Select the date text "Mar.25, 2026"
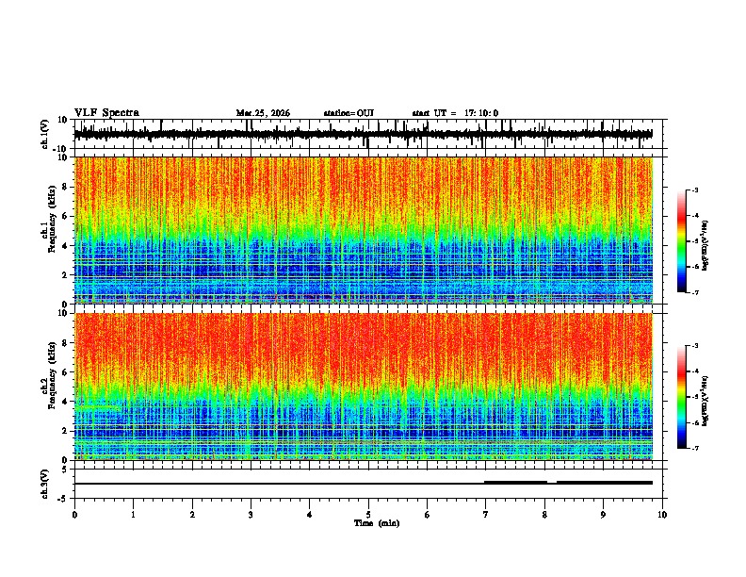 click(x=263, y=113)
